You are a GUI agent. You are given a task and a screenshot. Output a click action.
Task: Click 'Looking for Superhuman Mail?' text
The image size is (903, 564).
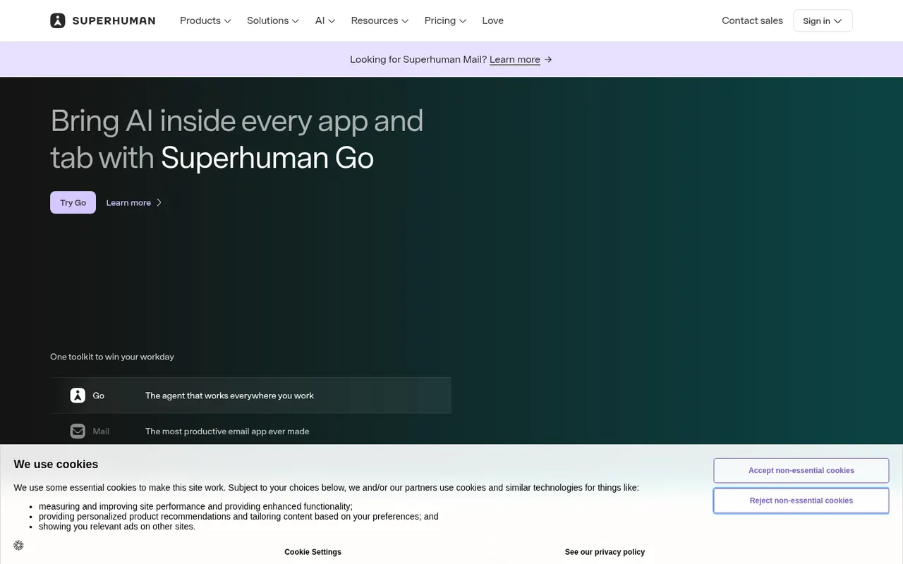[x=418, y=59]
